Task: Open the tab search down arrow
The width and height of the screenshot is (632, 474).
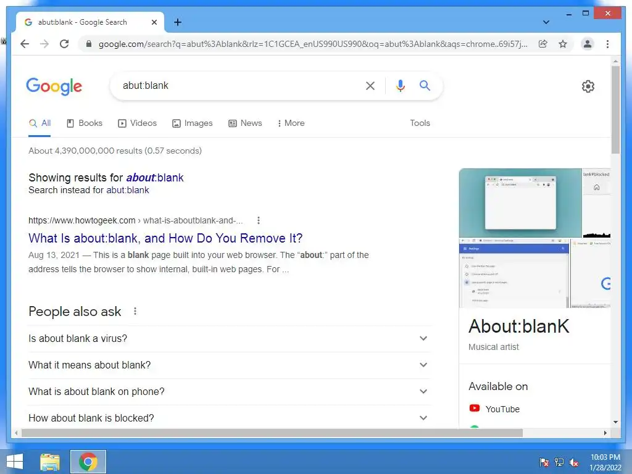Action: (x=546, y=22)
